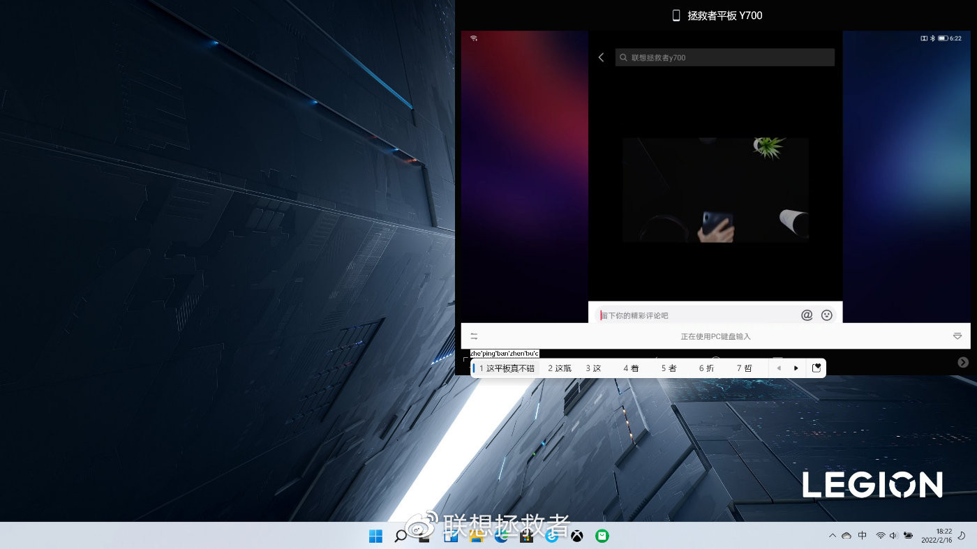Open the IME emoji sticker panel

pyautogui.click(x=816, y=368)
